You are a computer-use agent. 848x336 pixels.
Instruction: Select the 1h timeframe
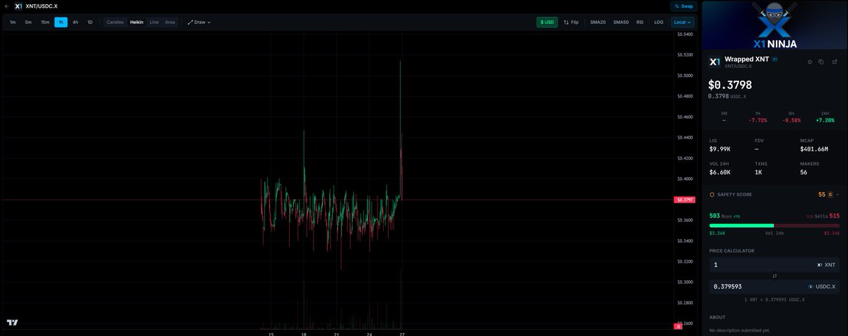pyautogui.click(x=61, y=22)
